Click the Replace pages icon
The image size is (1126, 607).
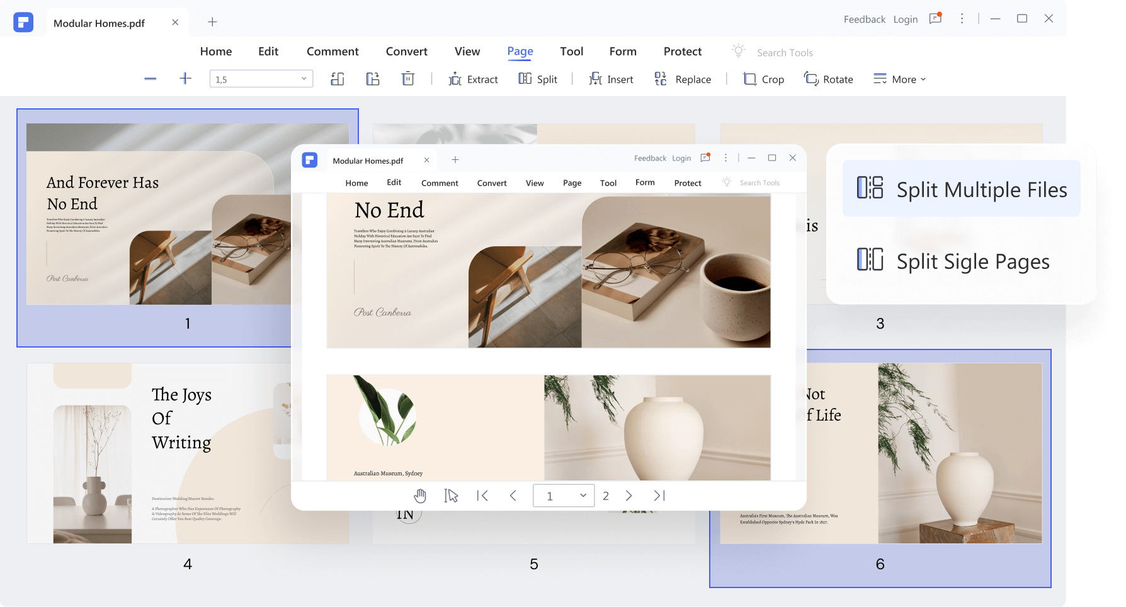[660, 79]
